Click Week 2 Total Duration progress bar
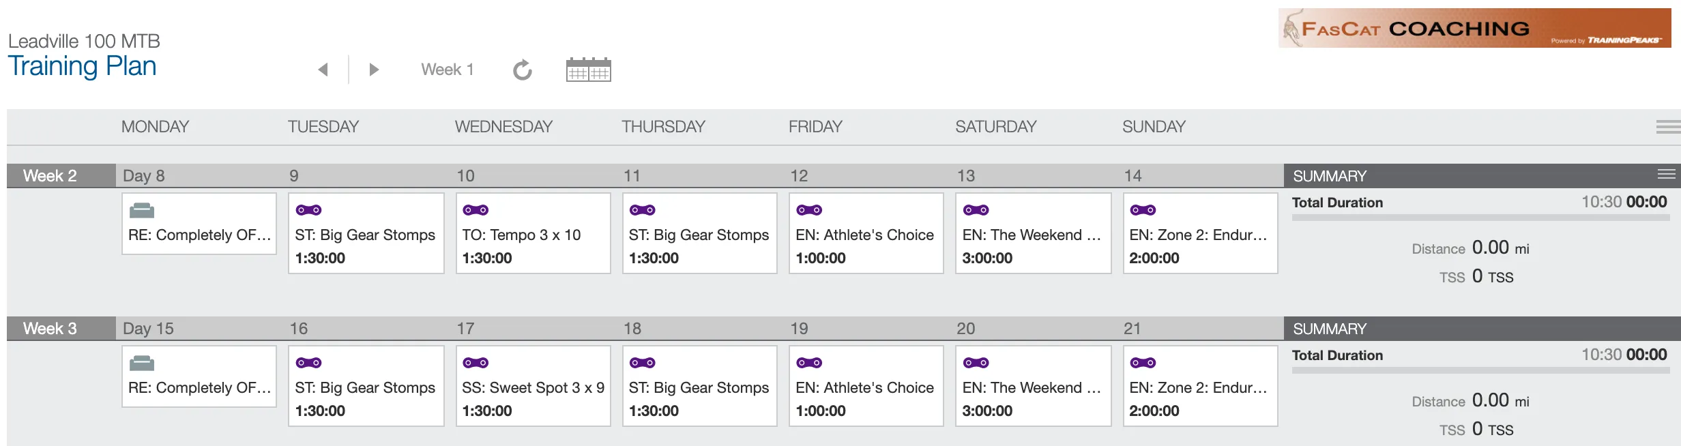The height and width of the screenshot is (446, 1681). click(1480, 218)
